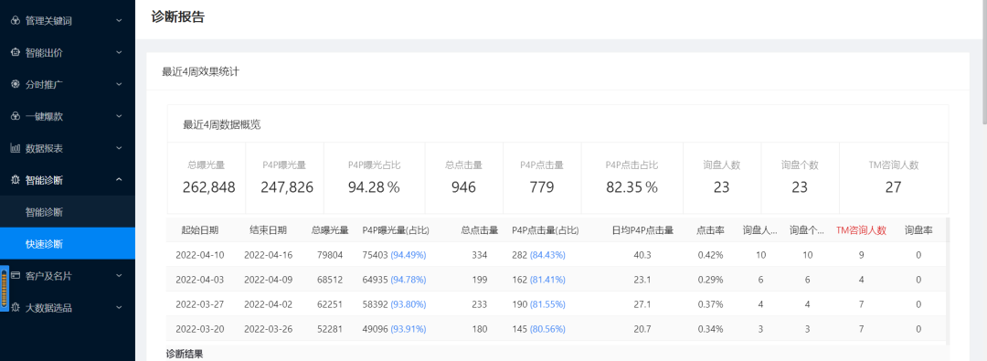
Task: Click the 0.42% click-through rate cell
Action: (x=710, y=255)
